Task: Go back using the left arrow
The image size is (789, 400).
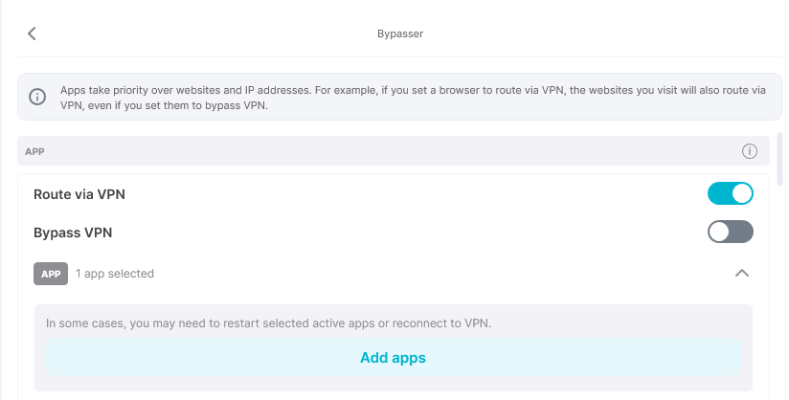Action: pyautogui.click(x=32, y=33)
